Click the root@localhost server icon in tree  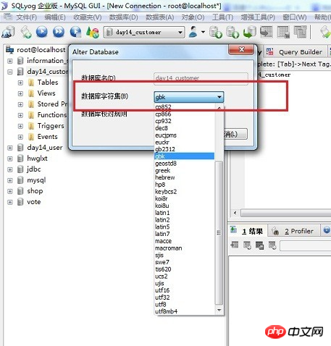coord(10,50)
